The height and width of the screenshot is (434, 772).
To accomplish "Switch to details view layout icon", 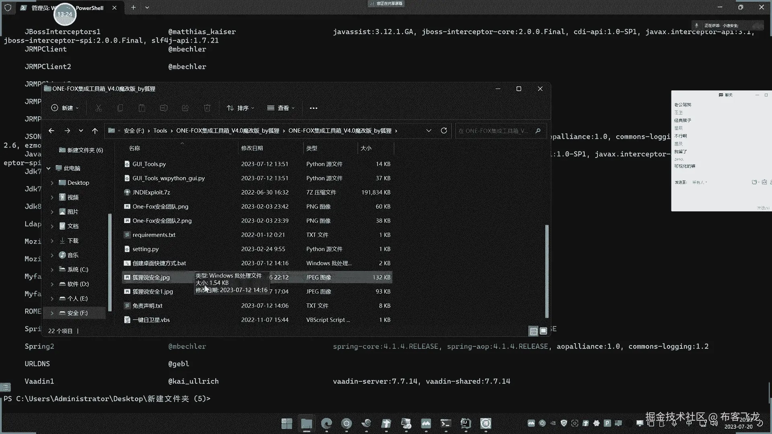I will click(534, 331).
